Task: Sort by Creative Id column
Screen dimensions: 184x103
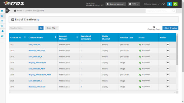Action: tap(25, 37)
